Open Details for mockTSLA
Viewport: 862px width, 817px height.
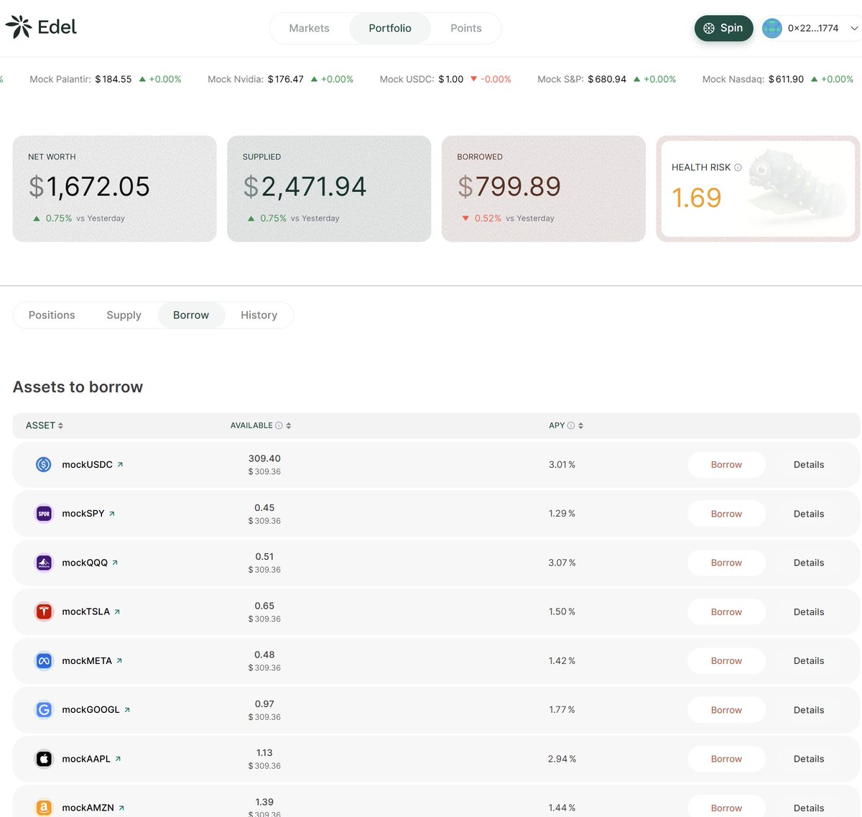(809, 611)
